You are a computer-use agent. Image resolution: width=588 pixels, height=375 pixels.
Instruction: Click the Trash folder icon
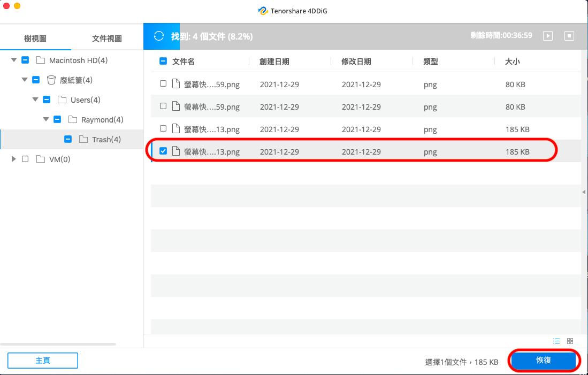pyautogui.click(x=83, y=140)
